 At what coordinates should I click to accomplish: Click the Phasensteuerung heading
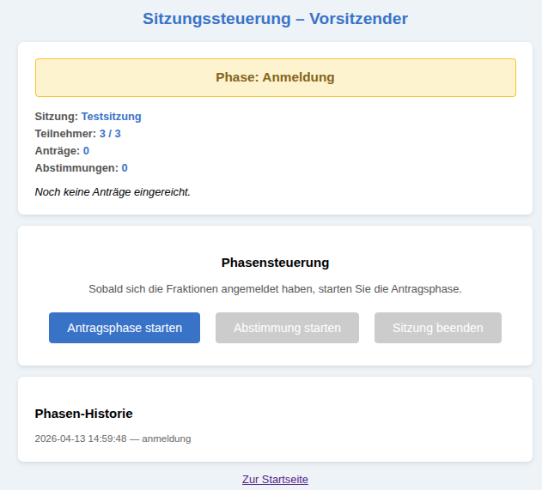(x=275, y=263)
